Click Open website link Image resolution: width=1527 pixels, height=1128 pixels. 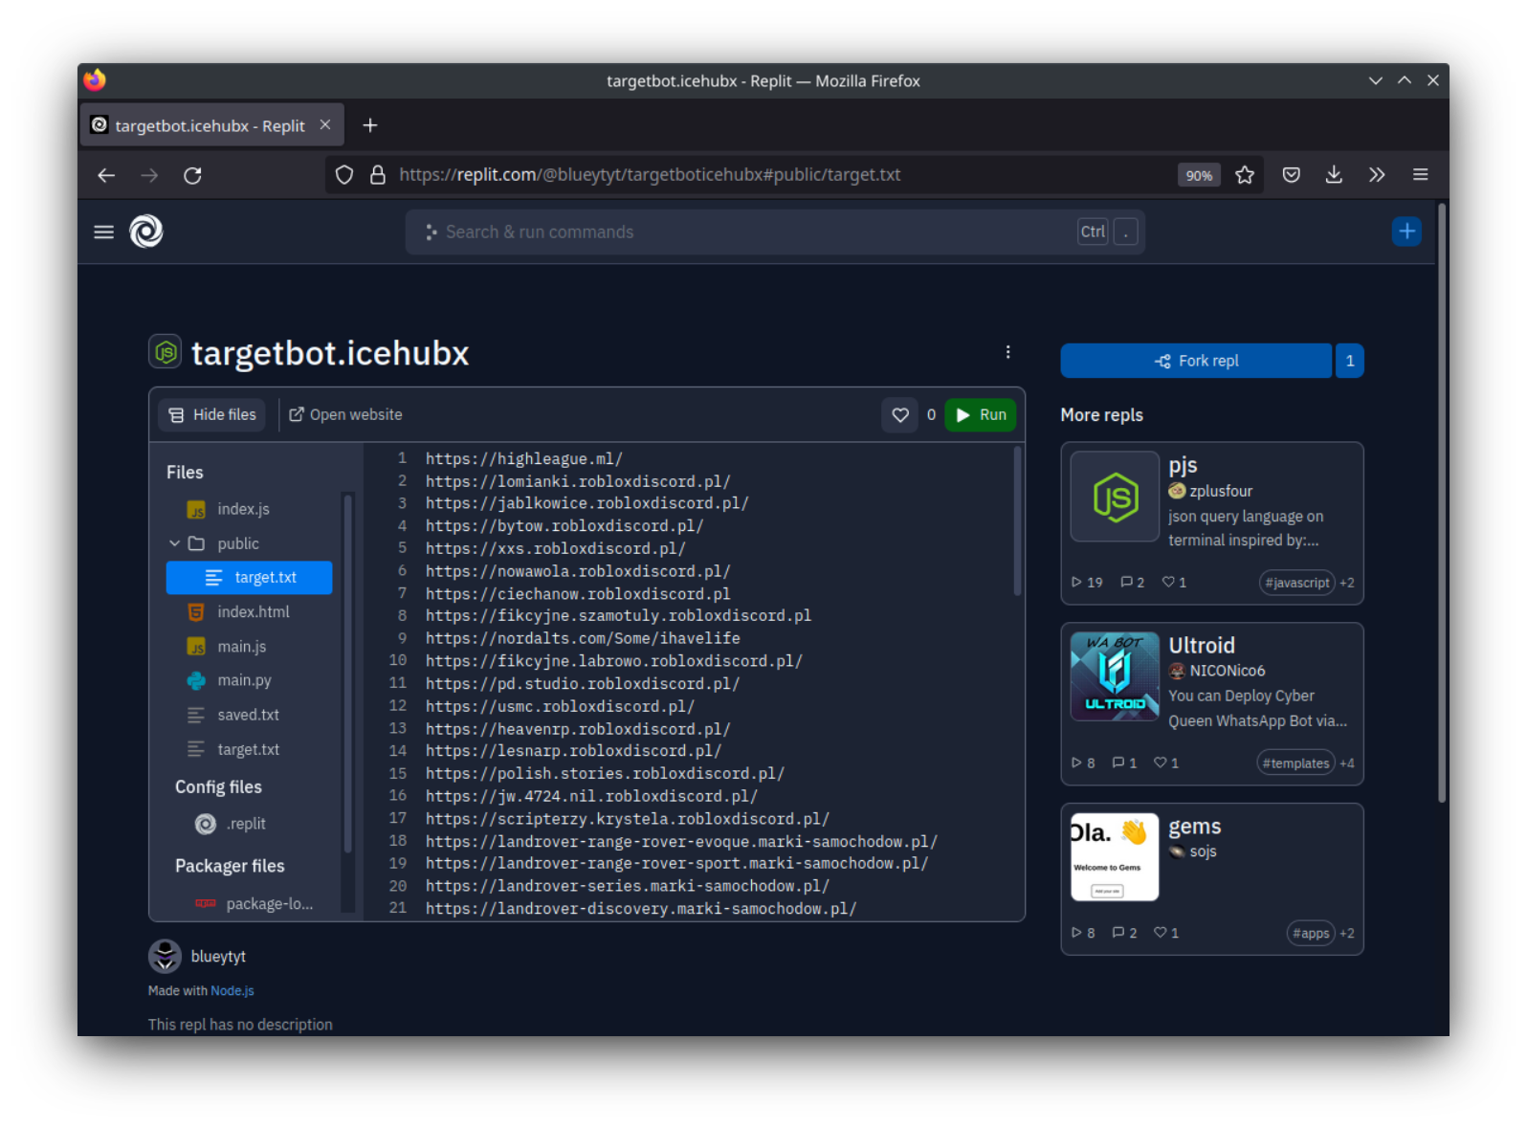[x=346, y=414]
